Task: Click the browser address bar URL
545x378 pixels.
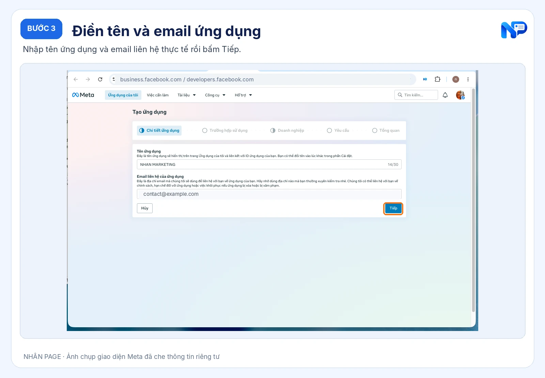Action: pyautogui.click(x=262, y=79)
